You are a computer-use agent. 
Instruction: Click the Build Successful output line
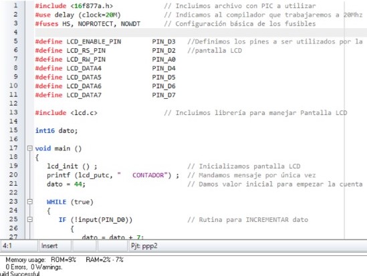coord(20,273)
